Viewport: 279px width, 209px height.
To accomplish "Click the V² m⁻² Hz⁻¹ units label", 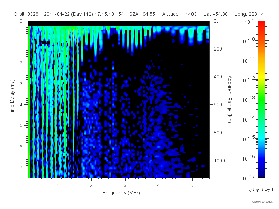I will tap(261, 190).
